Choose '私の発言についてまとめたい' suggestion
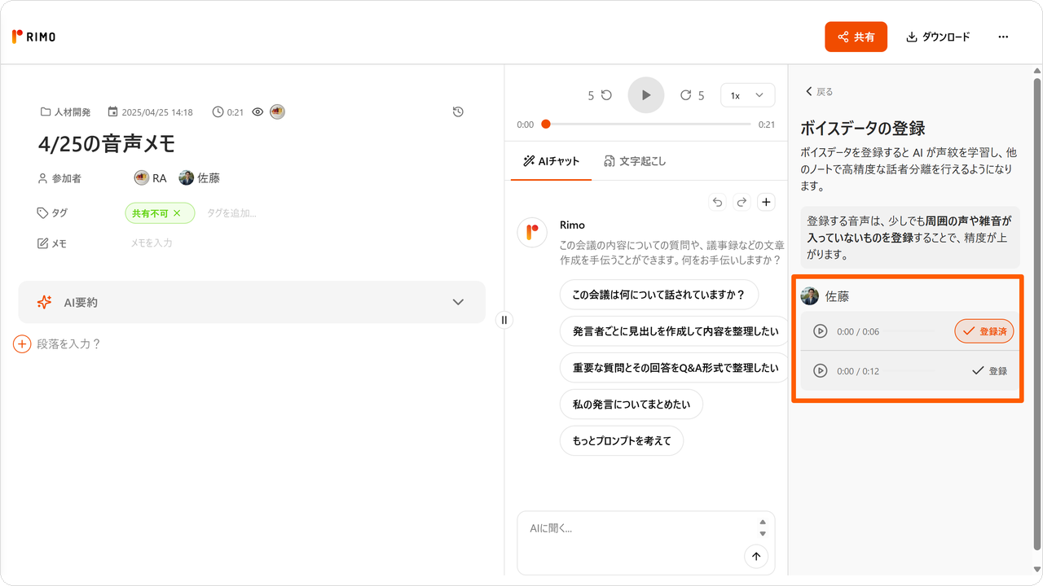The width and height of the screenshot is (1043, 586). point(632,404)
